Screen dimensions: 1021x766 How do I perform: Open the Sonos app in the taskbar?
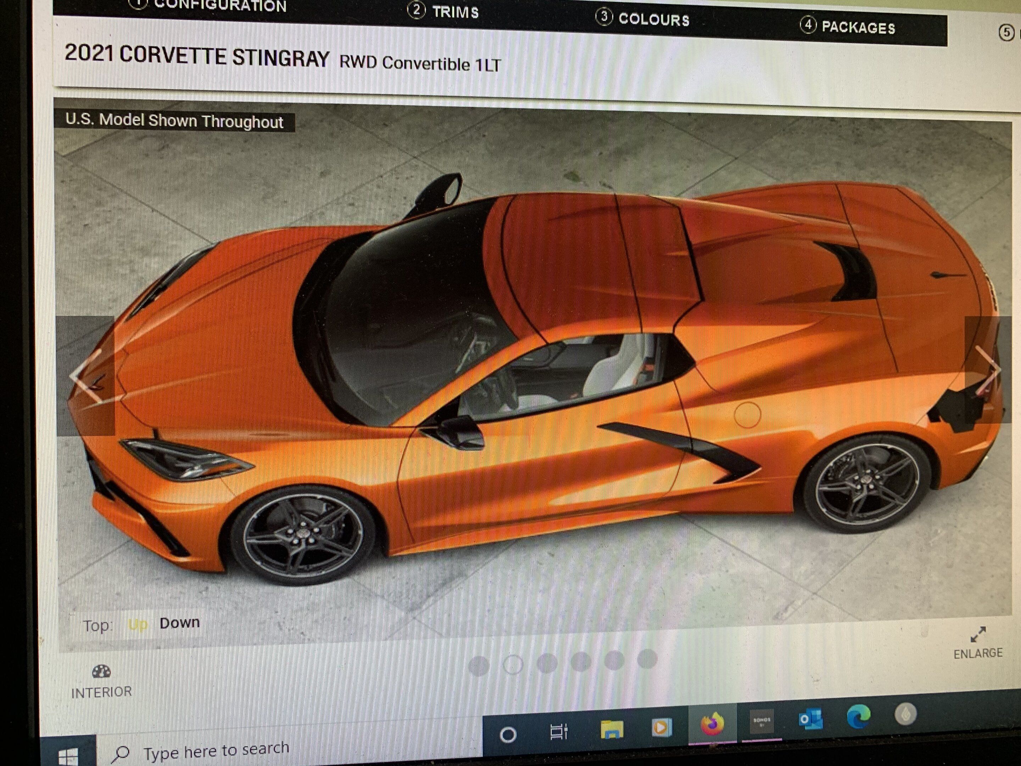(x=761, y=722)
